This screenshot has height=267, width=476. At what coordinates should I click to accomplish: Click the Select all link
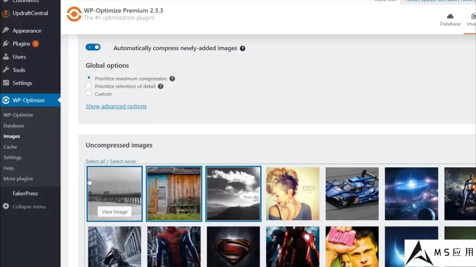click(95, 161)
